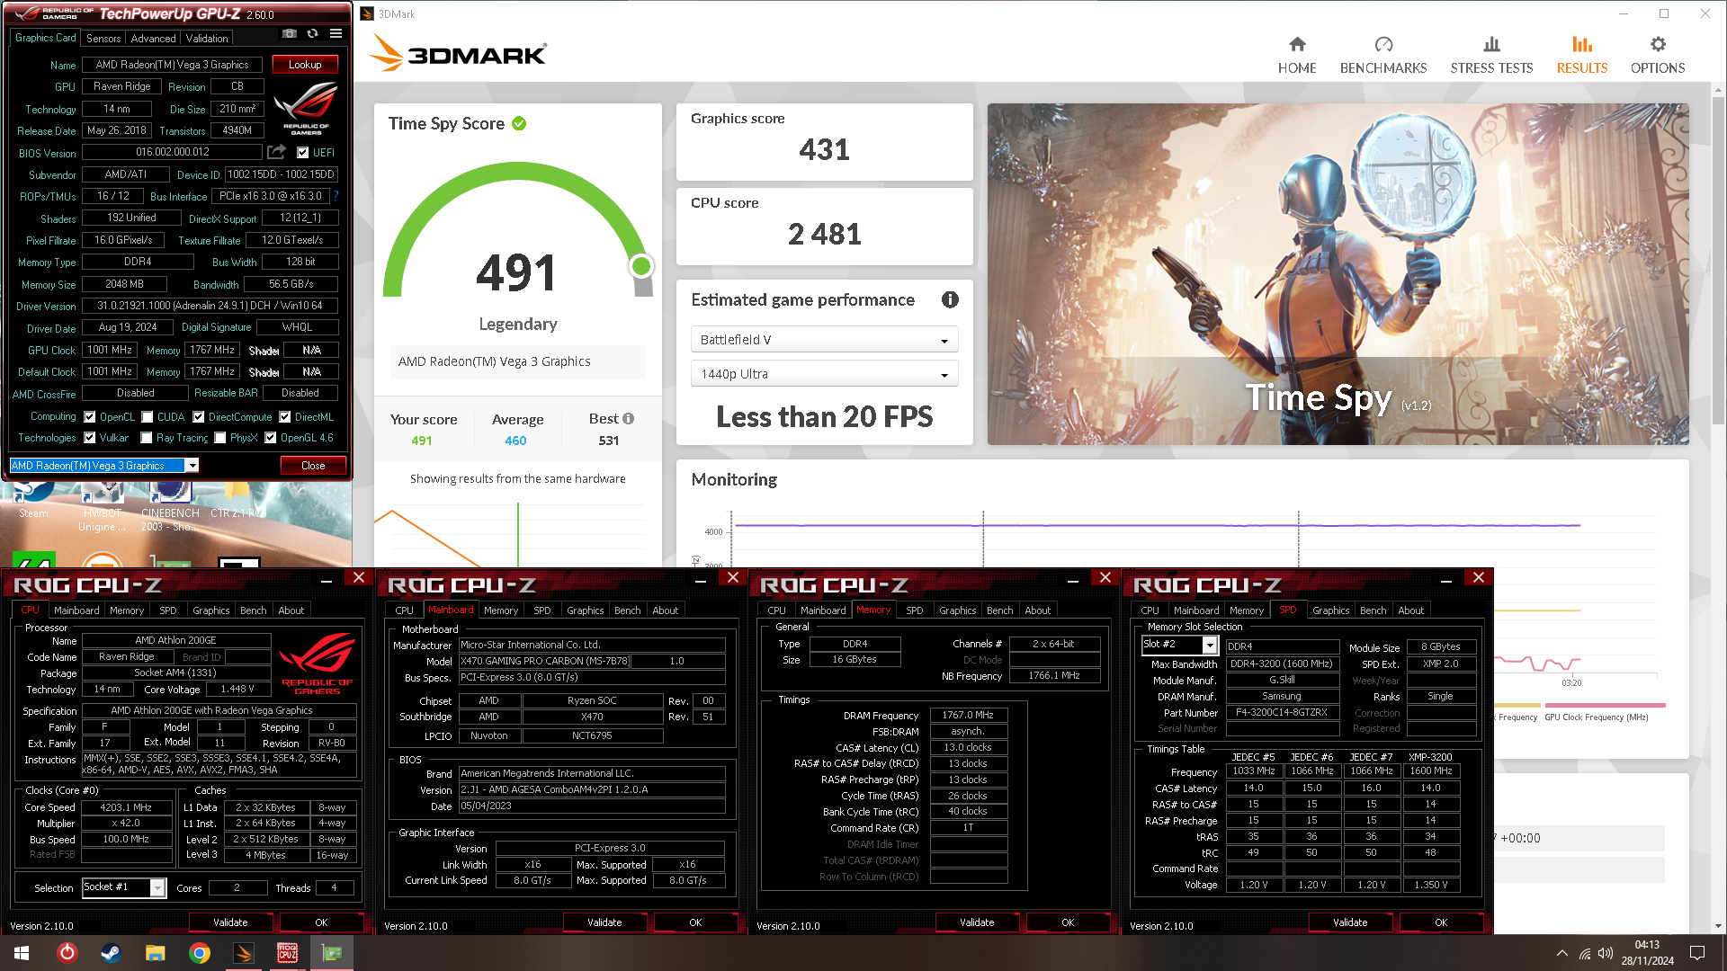Go to the 3DMark Benchmarks section
Viewport: 1727px width, 971px height.
(x=1383, y=55)
